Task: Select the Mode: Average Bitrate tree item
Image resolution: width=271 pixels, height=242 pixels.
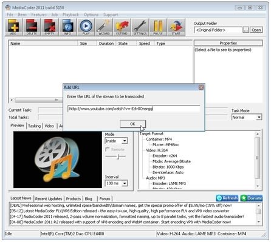Action: [x=171, y=161]
